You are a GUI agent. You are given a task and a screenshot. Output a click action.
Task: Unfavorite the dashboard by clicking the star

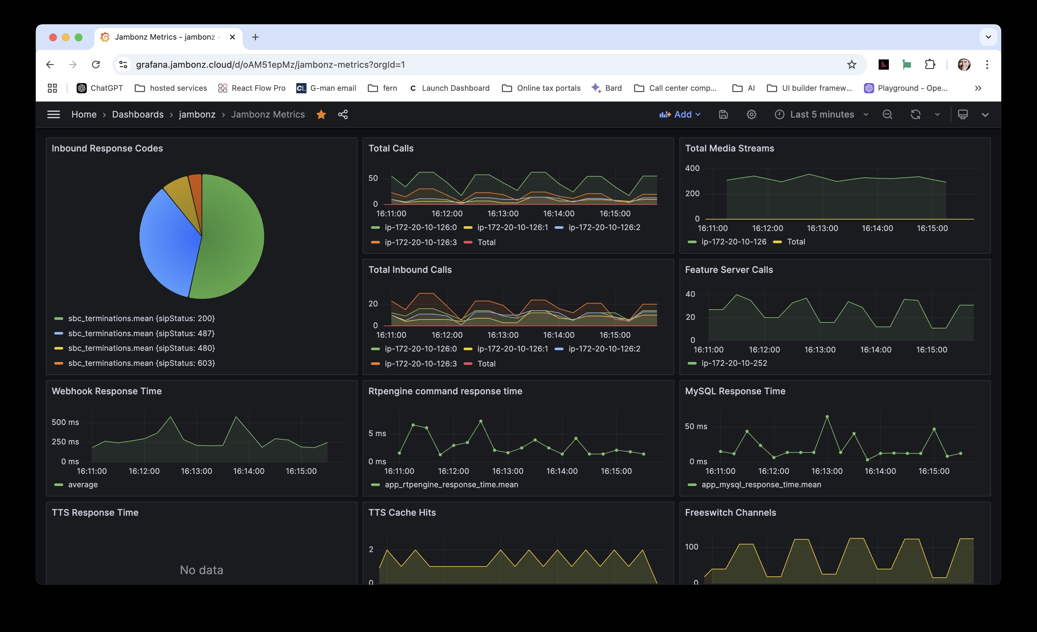(321, 114)
